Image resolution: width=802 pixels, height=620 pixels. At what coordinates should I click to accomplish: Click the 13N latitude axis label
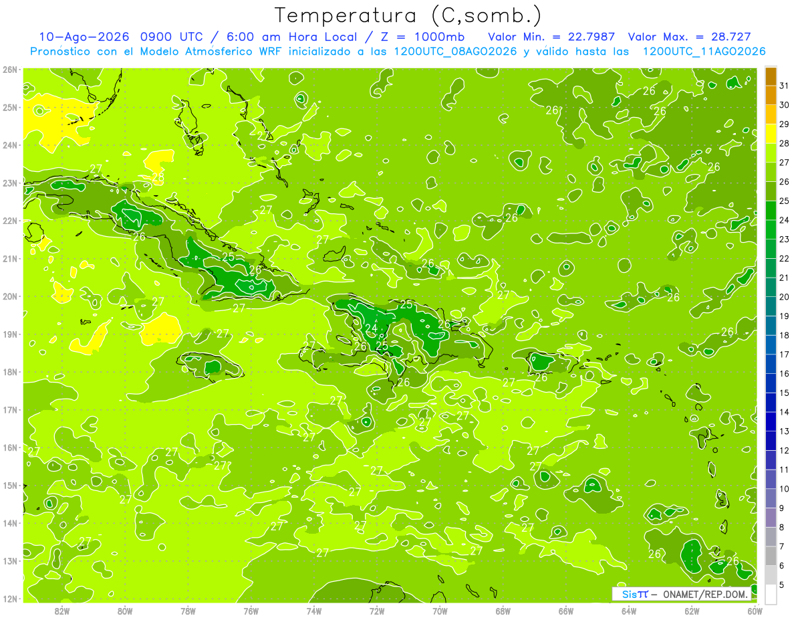click(10, 561)
